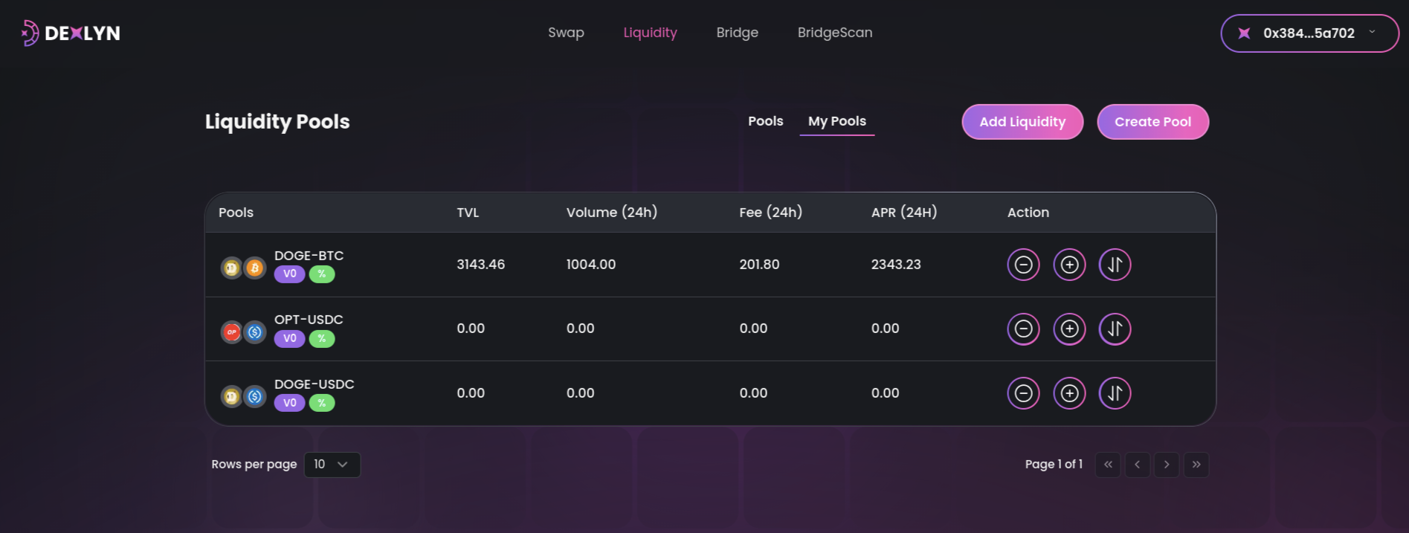Open the Swap page

click(x=566, y=33)
